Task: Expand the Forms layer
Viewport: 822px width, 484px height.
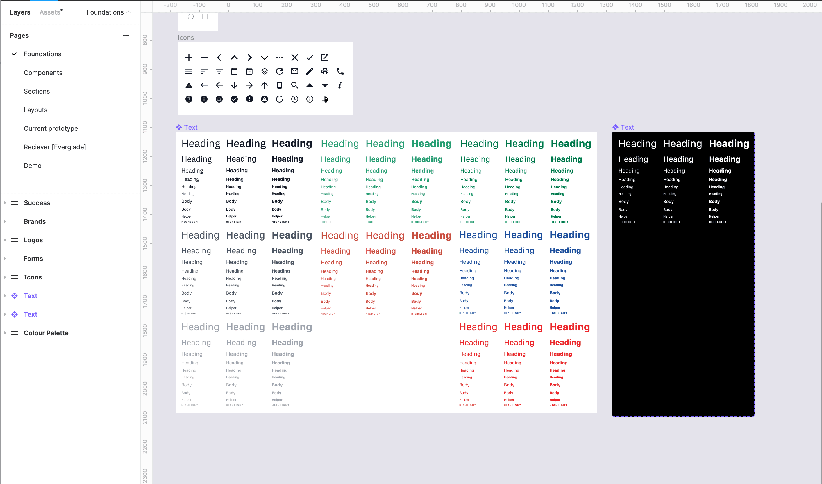Action: 5,259
